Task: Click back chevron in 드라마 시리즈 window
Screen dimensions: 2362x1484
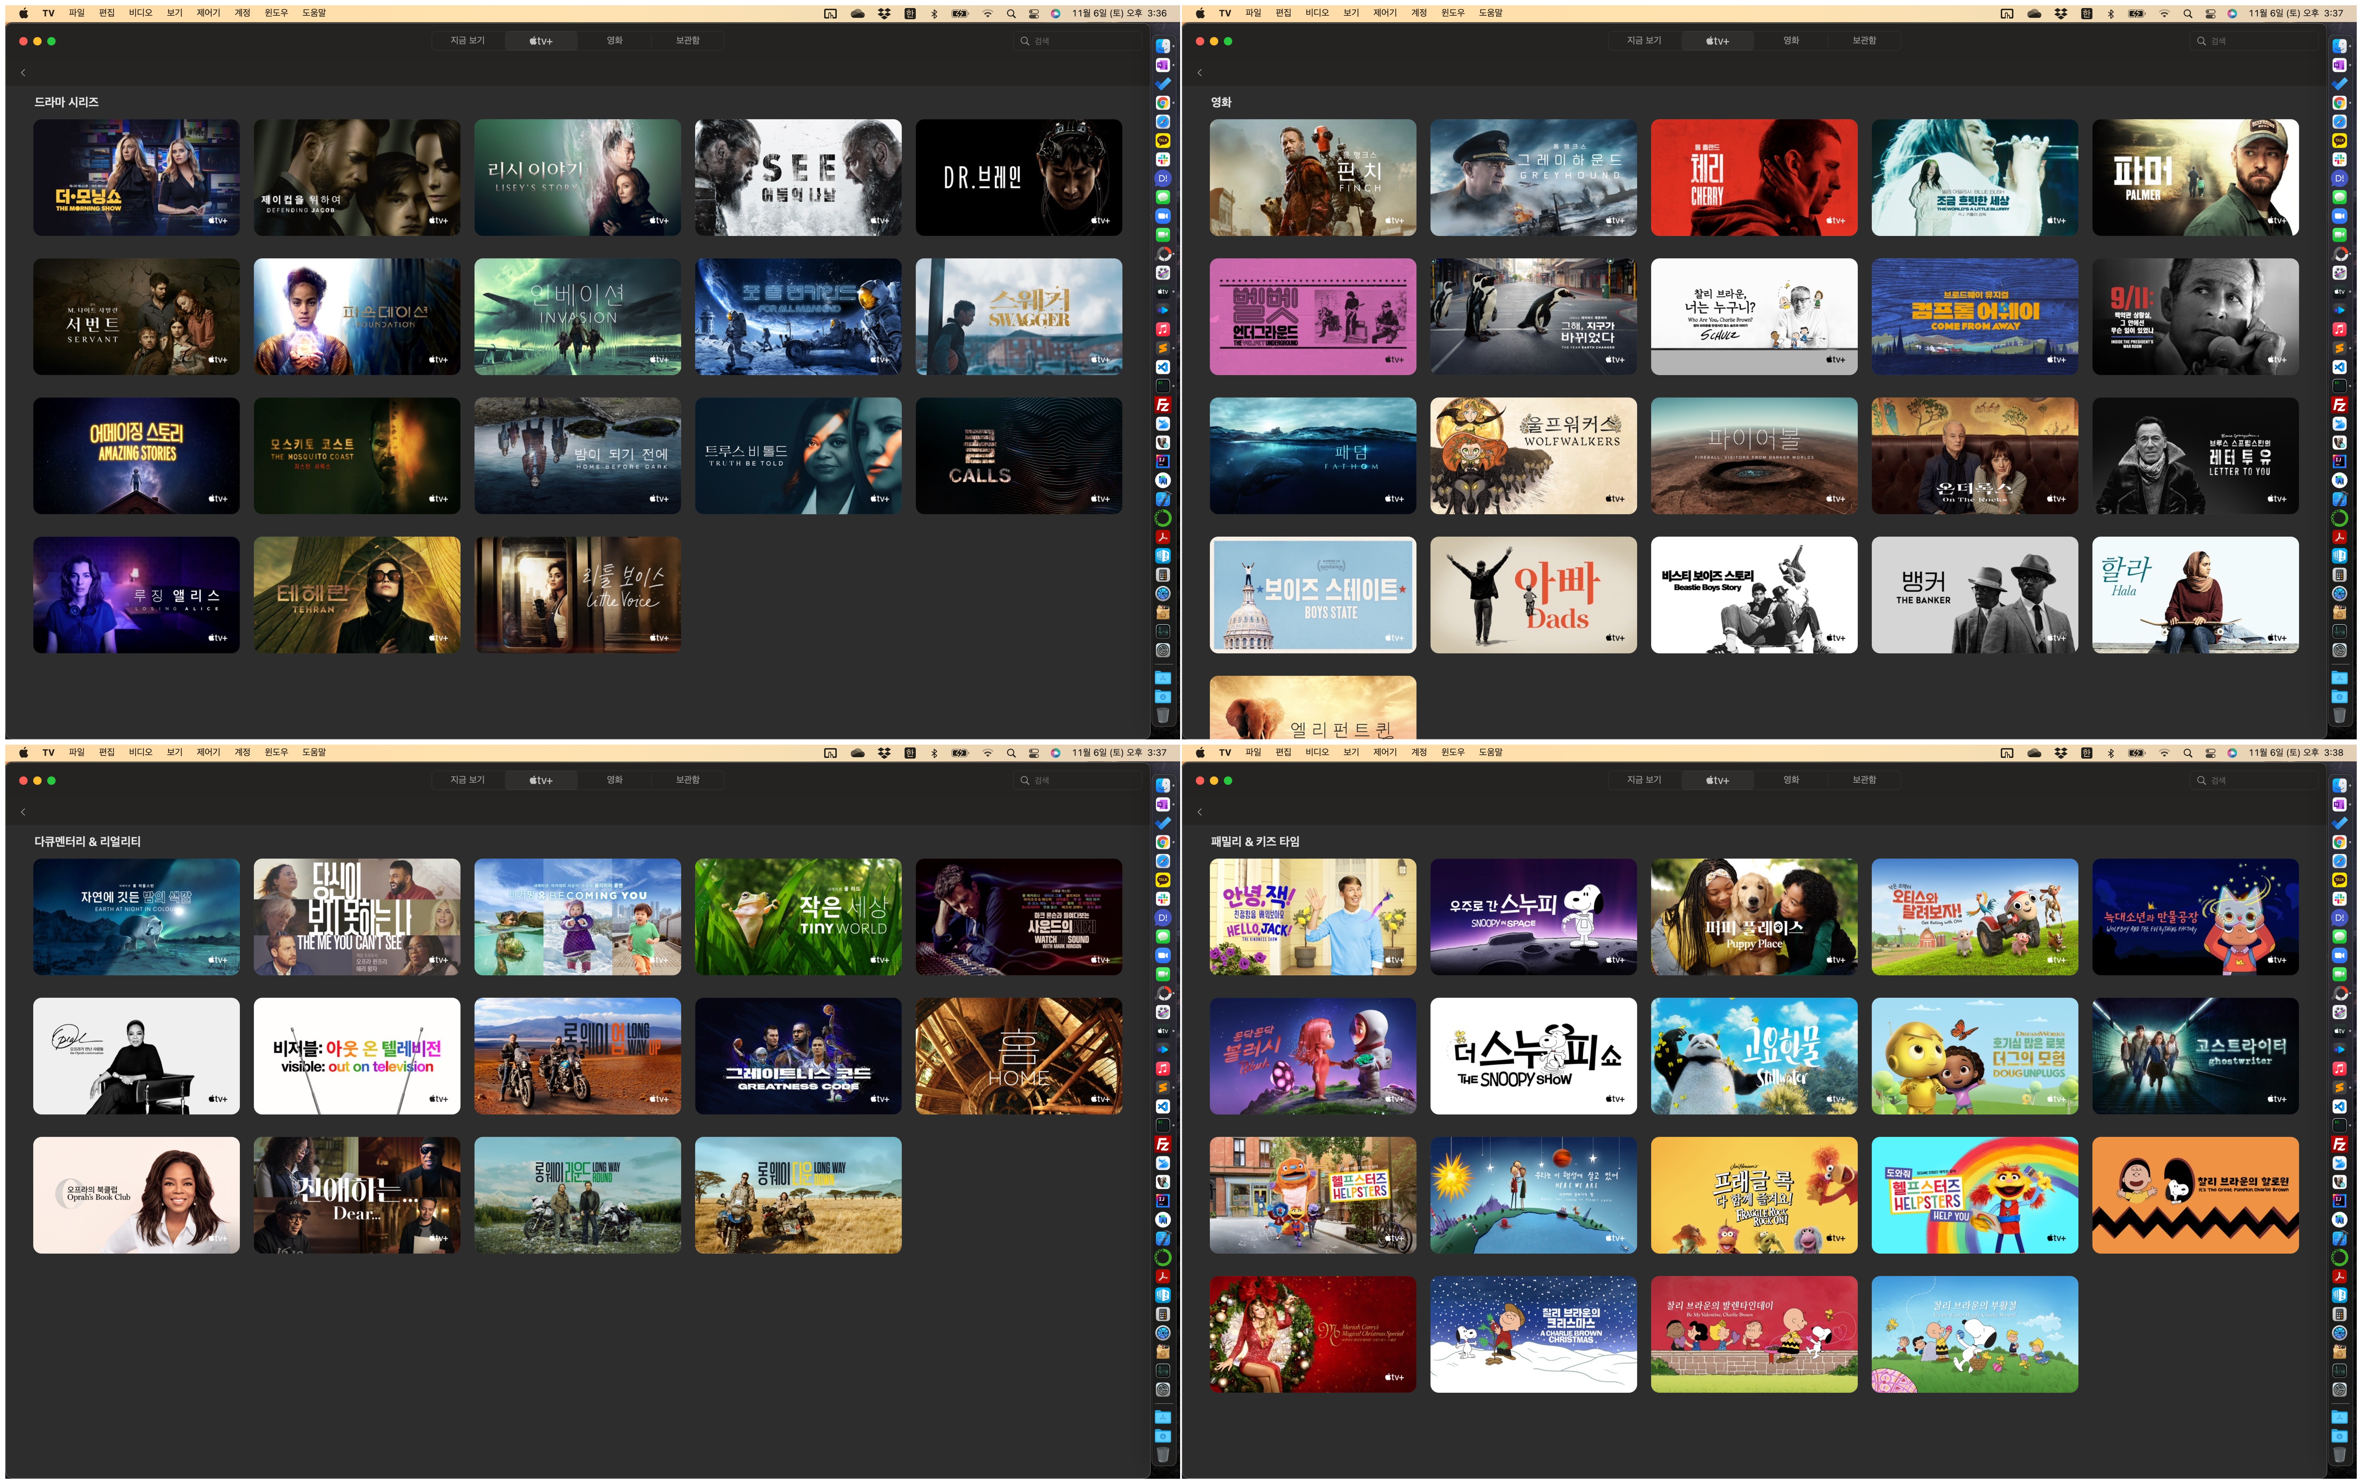Action: click(23, 73)
